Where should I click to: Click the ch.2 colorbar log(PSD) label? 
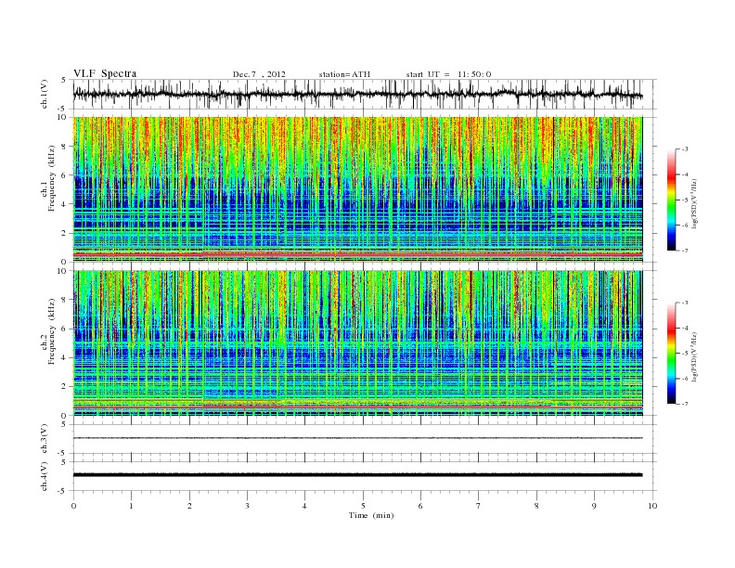click(x=695, y=357)
